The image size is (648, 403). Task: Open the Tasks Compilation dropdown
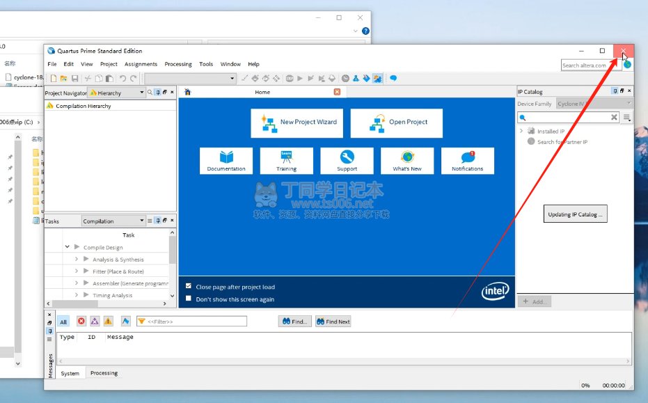point(141,221)
